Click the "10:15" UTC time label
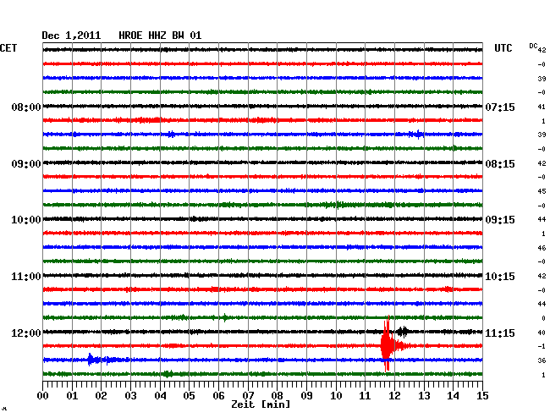This screenshot has height=418, width=550. point(500,277)
